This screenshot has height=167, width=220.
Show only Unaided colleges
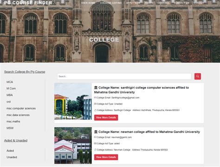12,157
